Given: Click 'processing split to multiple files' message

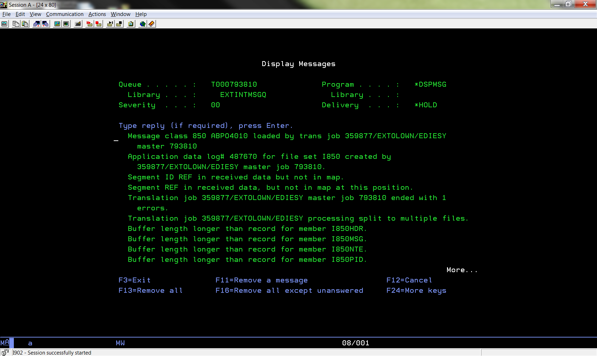Looking at the screenshot, I should point(298,218).
